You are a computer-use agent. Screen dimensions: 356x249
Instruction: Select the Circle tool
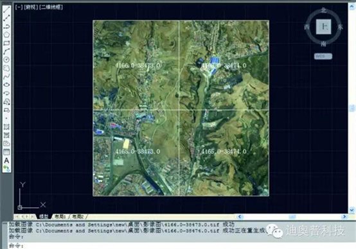pos(6,60)
